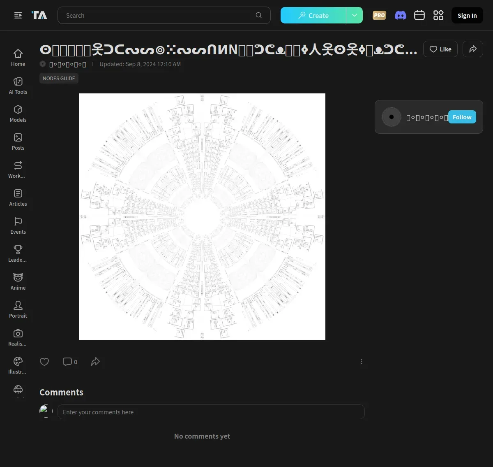
Task: Open the TA logo homepage
Action: coord(39,15)
